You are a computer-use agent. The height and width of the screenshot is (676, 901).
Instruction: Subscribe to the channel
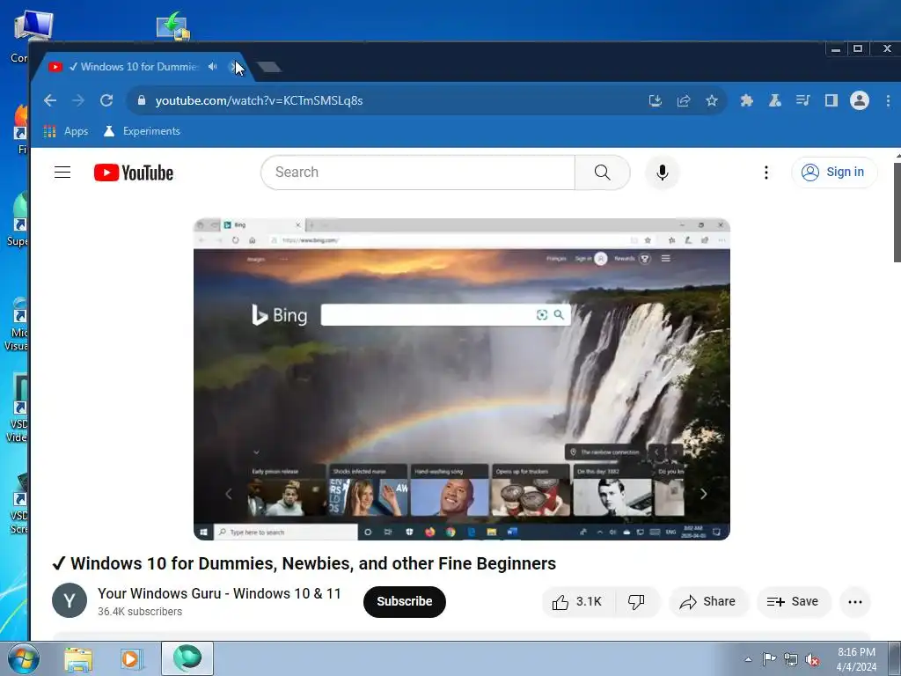pos(405,601)
